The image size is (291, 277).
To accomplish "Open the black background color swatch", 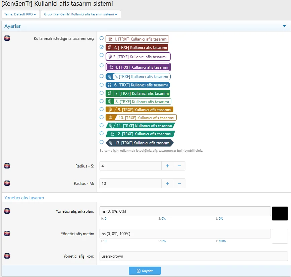I will (280, 213).
